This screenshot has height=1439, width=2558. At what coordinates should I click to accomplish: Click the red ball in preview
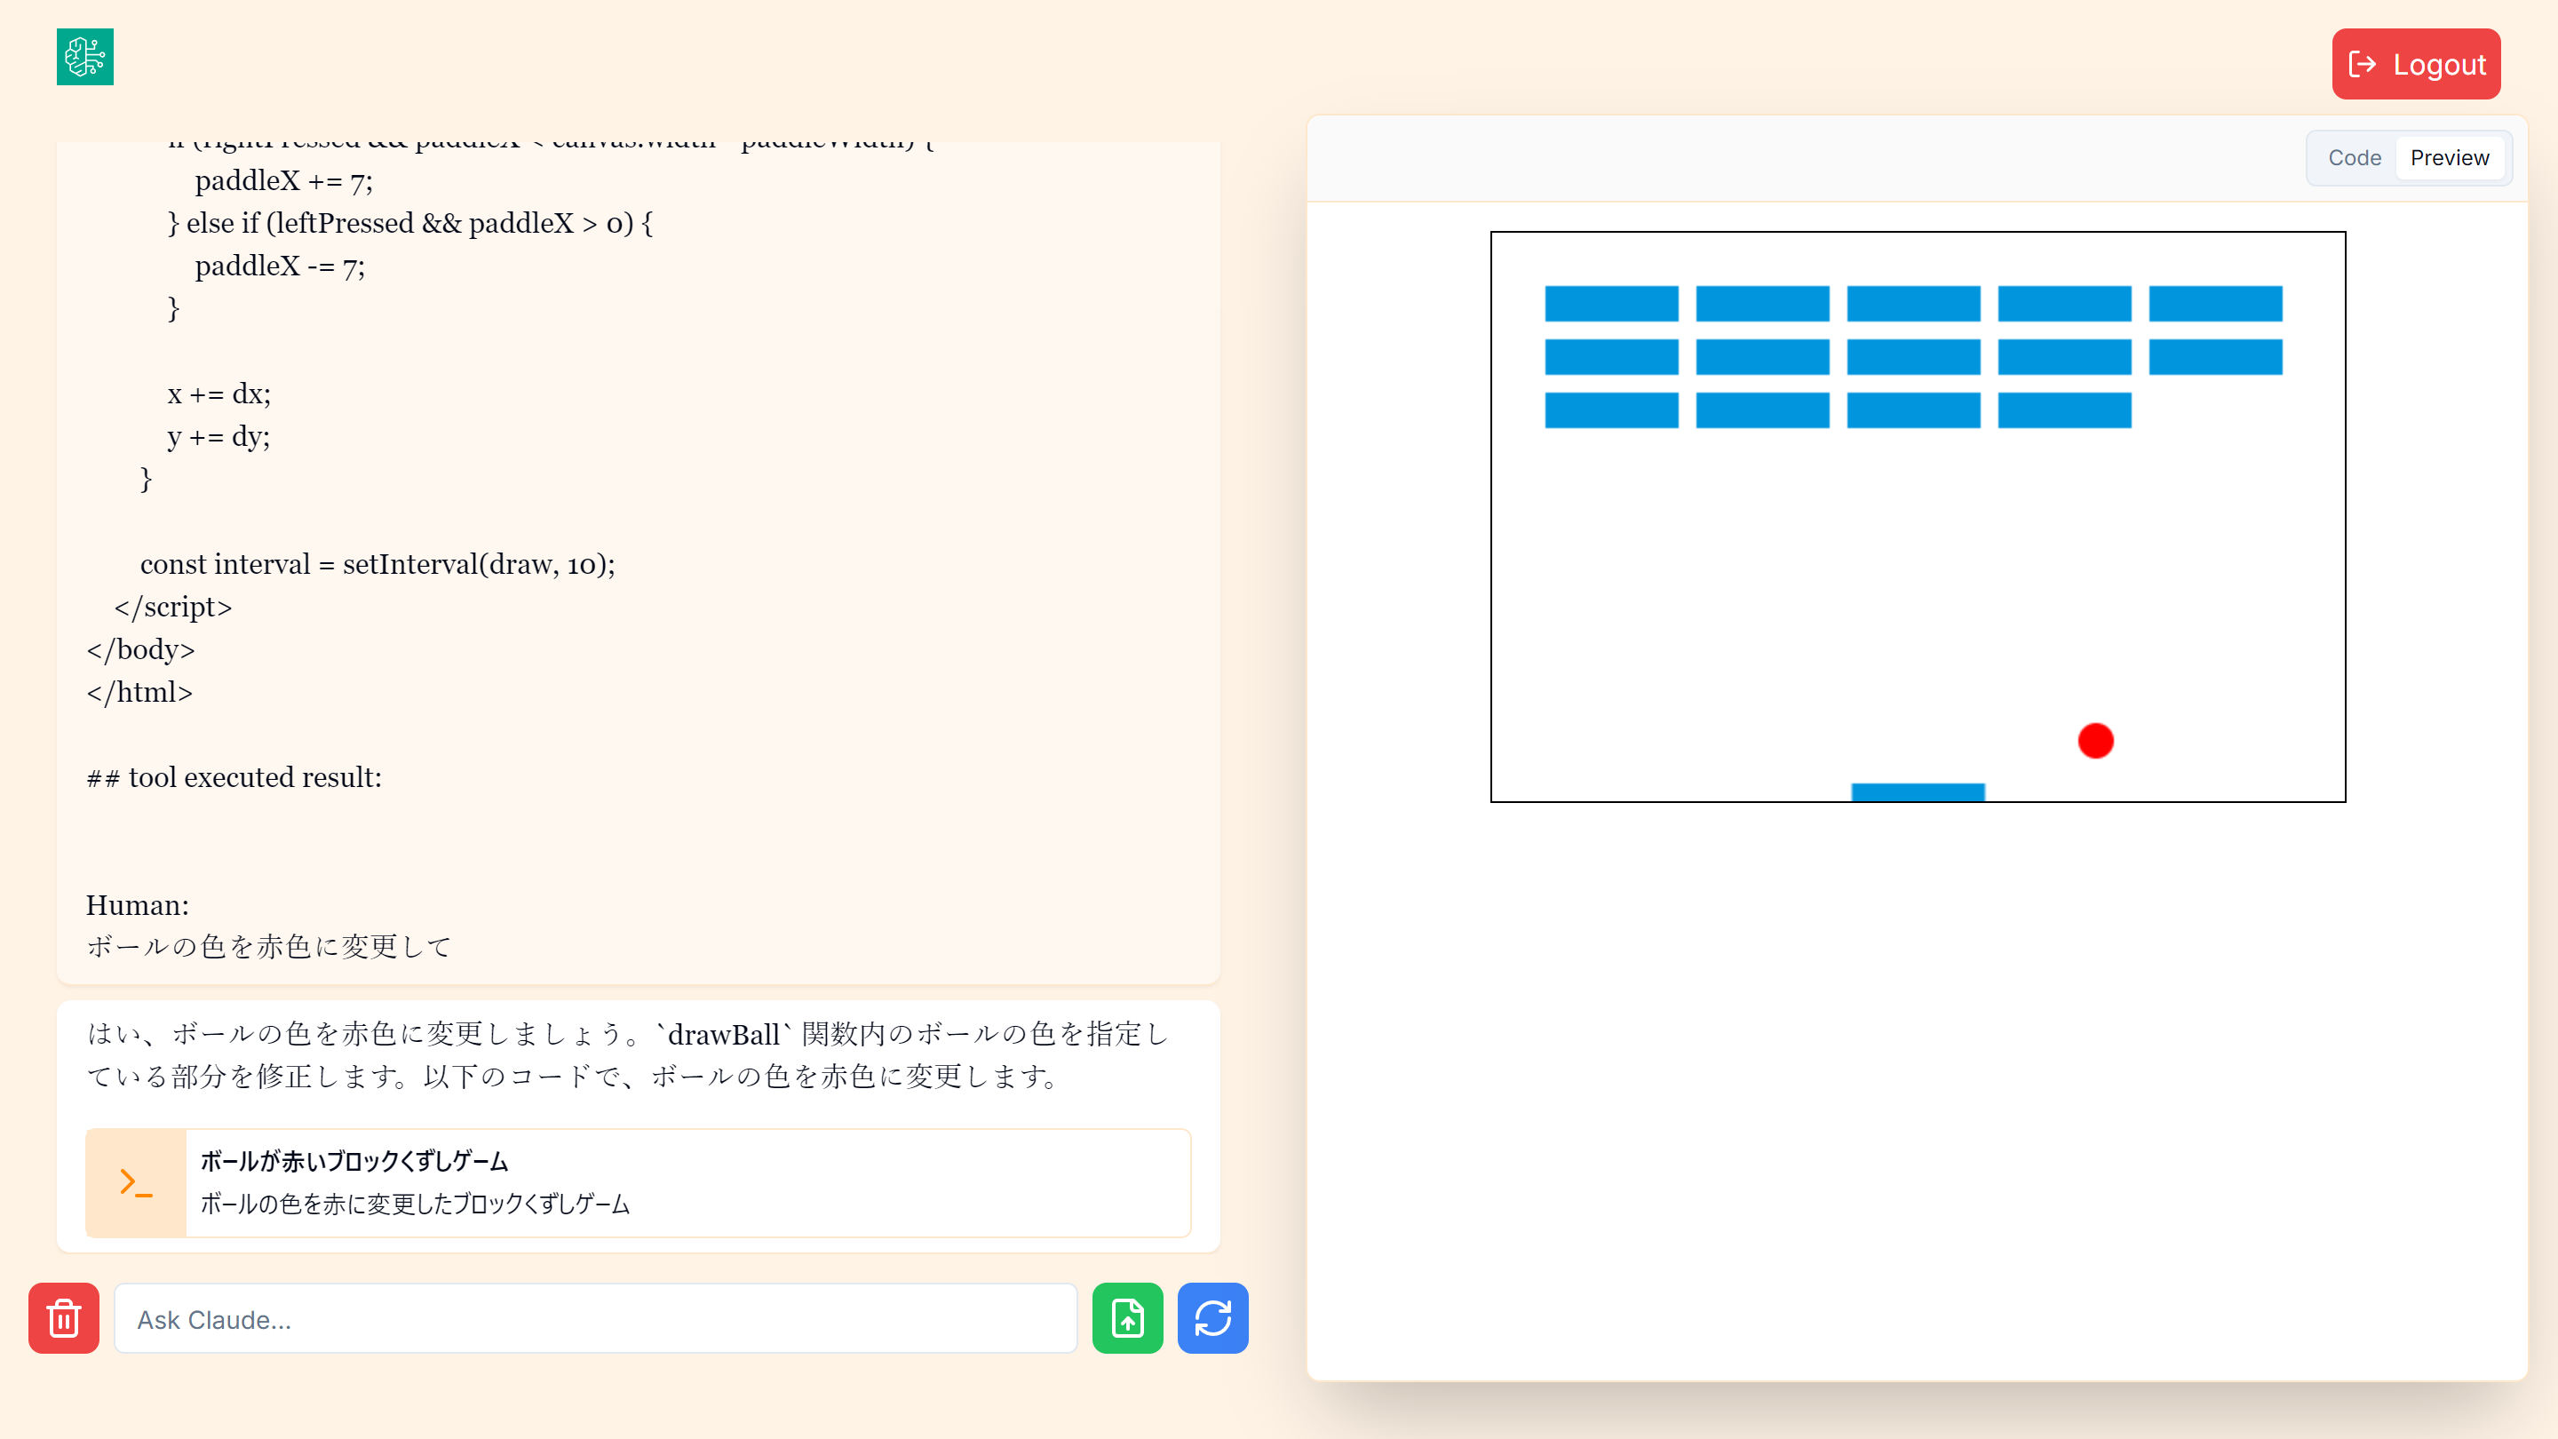(2095, 741)
